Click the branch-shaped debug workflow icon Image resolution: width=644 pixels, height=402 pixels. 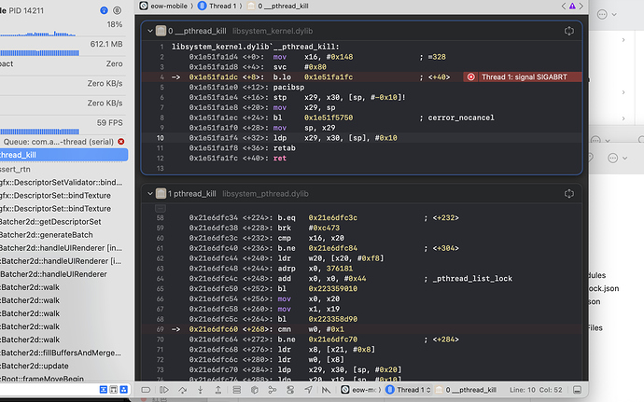pyautogui.click(x=273, y=390)
